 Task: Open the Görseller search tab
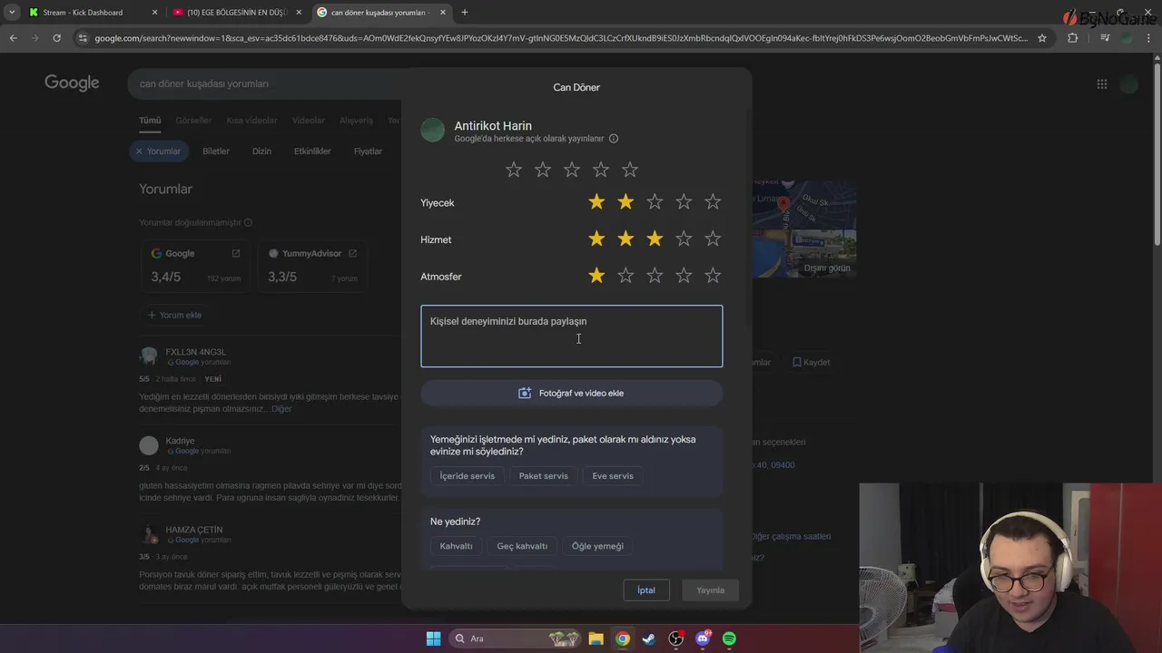[193, 121]
